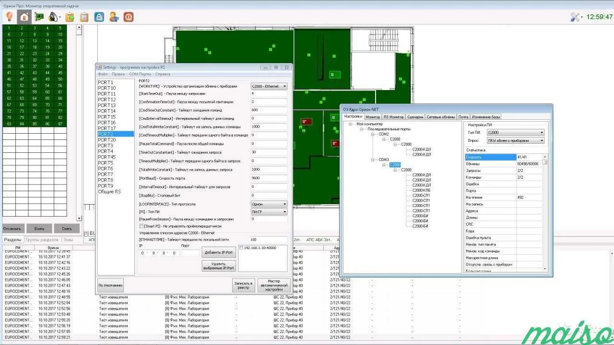Click the Settings window title bar icon
614x345 pixels.
point(99,67)
